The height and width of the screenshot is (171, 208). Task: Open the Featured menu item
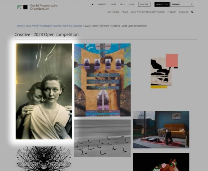[184, 12]
